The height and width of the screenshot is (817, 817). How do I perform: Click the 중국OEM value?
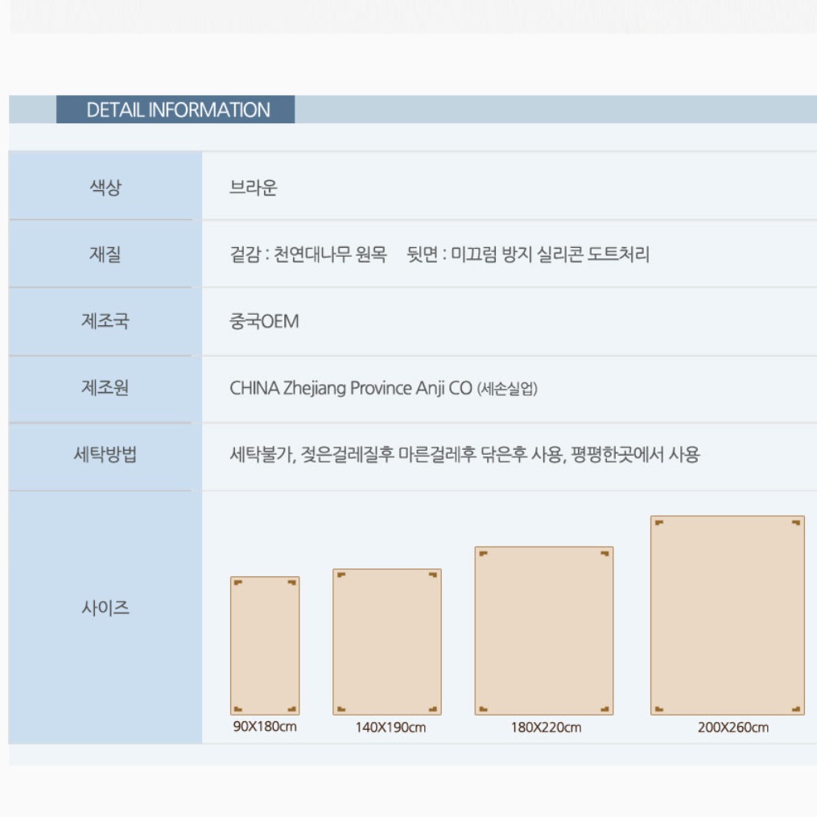[264, 321]
